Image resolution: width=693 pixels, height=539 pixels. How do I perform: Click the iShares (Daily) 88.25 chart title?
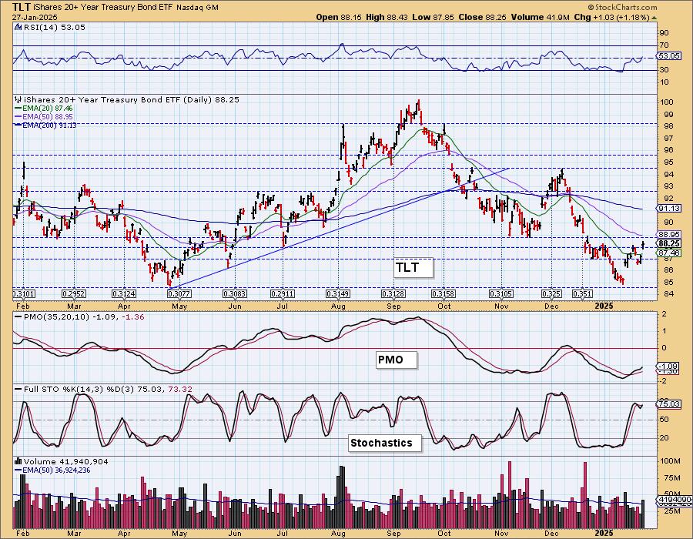tap(132, 100)
